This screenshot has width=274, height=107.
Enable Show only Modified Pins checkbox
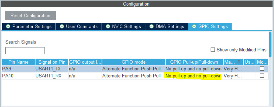click(x=213, y=50)
